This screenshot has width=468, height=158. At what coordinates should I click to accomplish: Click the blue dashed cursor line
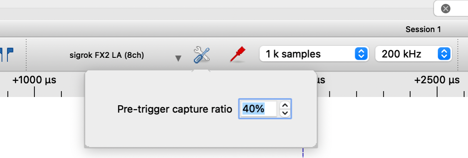coord(302,153)
